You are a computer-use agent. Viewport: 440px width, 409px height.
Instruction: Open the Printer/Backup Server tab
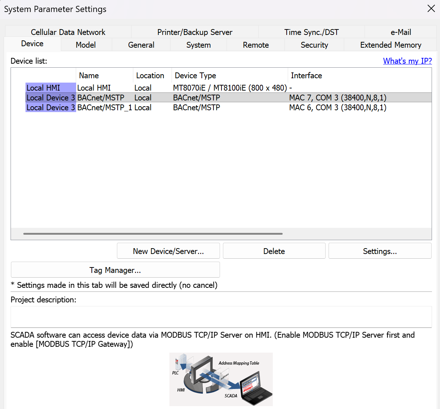[x=195, y=32]
